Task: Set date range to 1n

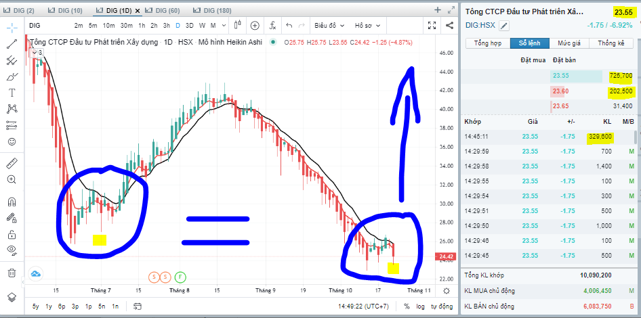Action: click(115, 306)
